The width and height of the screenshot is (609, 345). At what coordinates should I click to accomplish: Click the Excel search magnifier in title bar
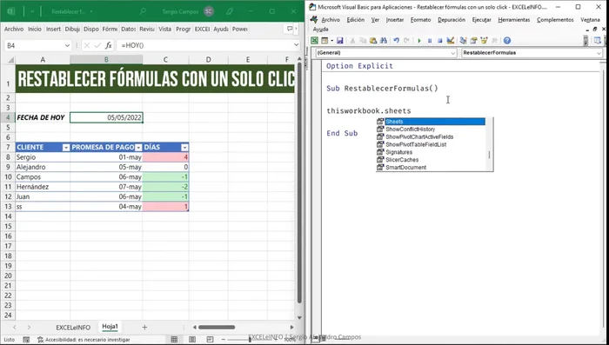point(143,11)
